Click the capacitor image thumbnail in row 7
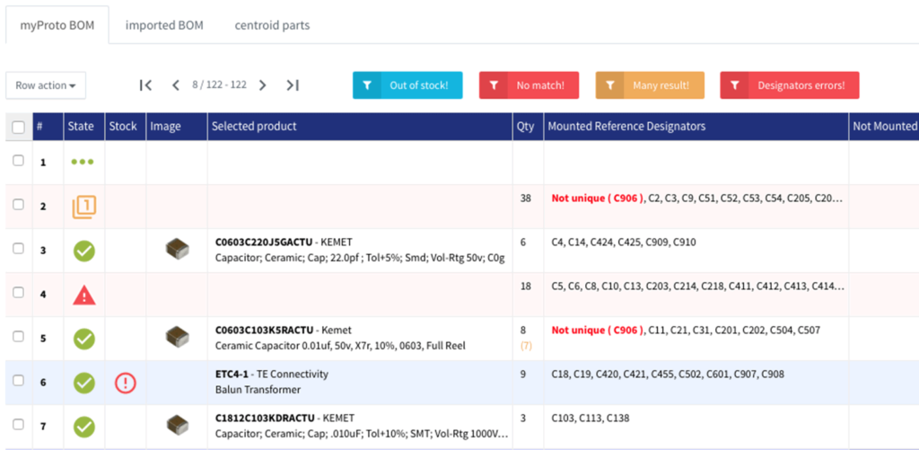The width and height of the screenshot is (919, 450). tap(178, 426)
